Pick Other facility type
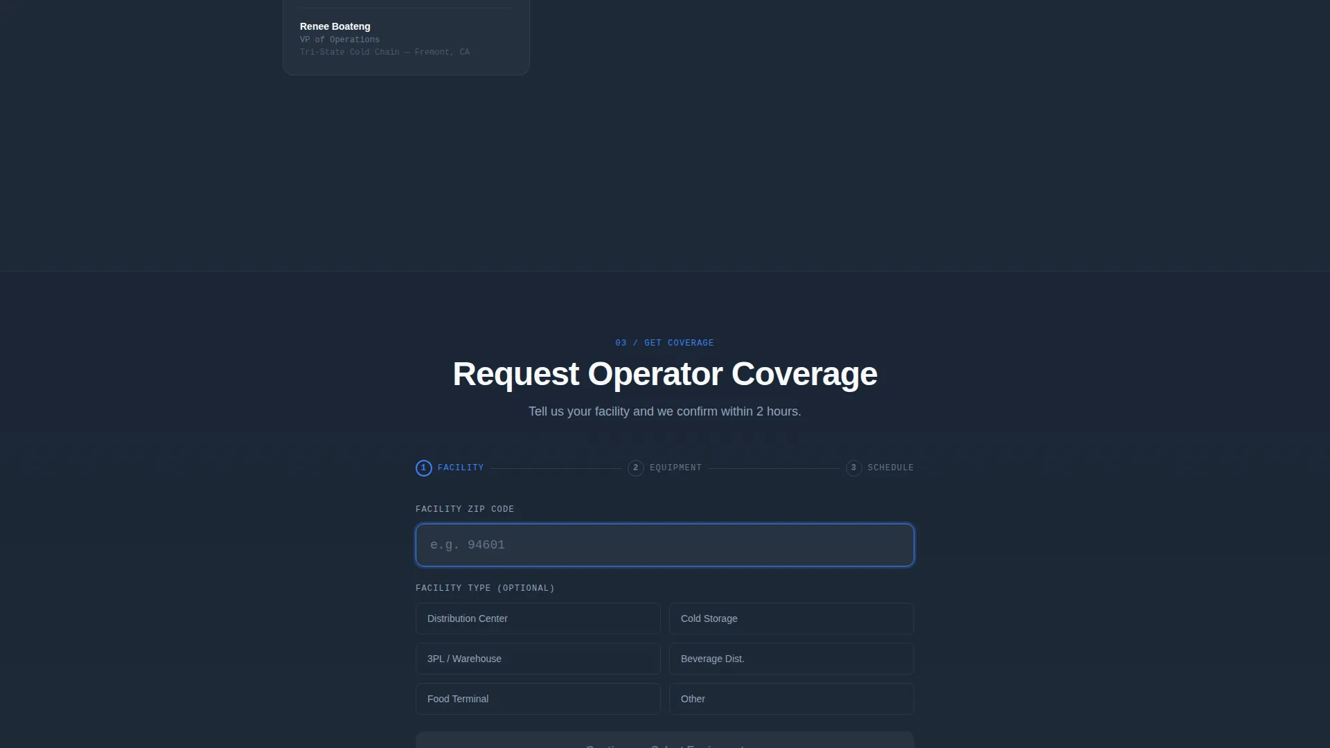 click(x=792, y=699)
